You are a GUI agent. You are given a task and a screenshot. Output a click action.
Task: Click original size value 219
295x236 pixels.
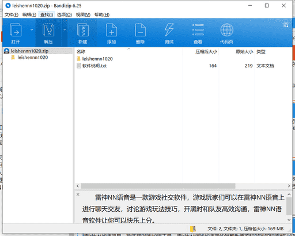[x=248, y=66]
